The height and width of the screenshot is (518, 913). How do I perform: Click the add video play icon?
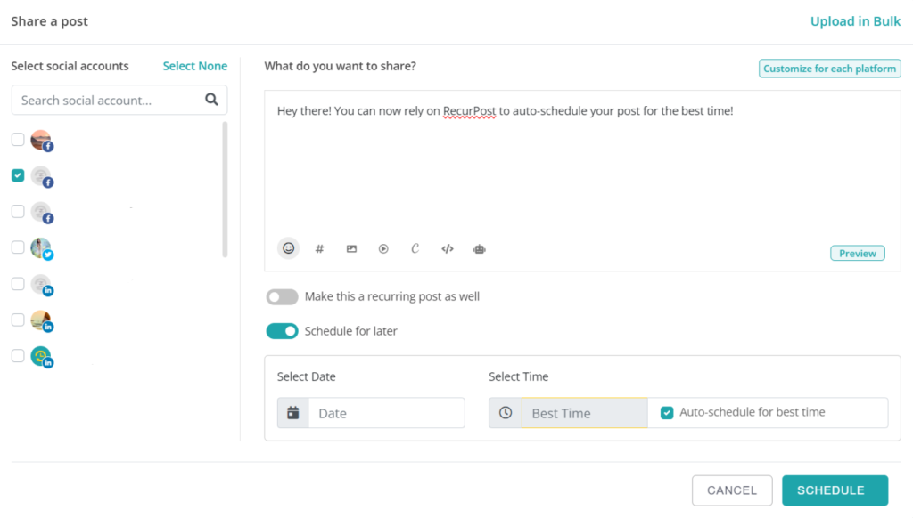pos(383,249)
